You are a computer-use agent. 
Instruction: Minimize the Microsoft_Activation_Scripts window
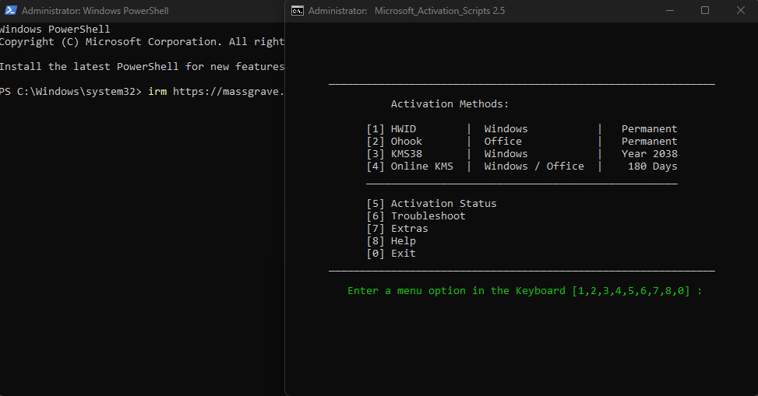coord(670,11)
